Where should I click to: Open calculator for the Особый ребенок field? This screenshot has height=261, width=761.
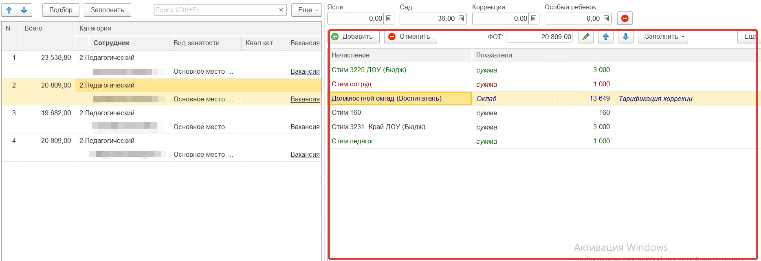point(606,18)
